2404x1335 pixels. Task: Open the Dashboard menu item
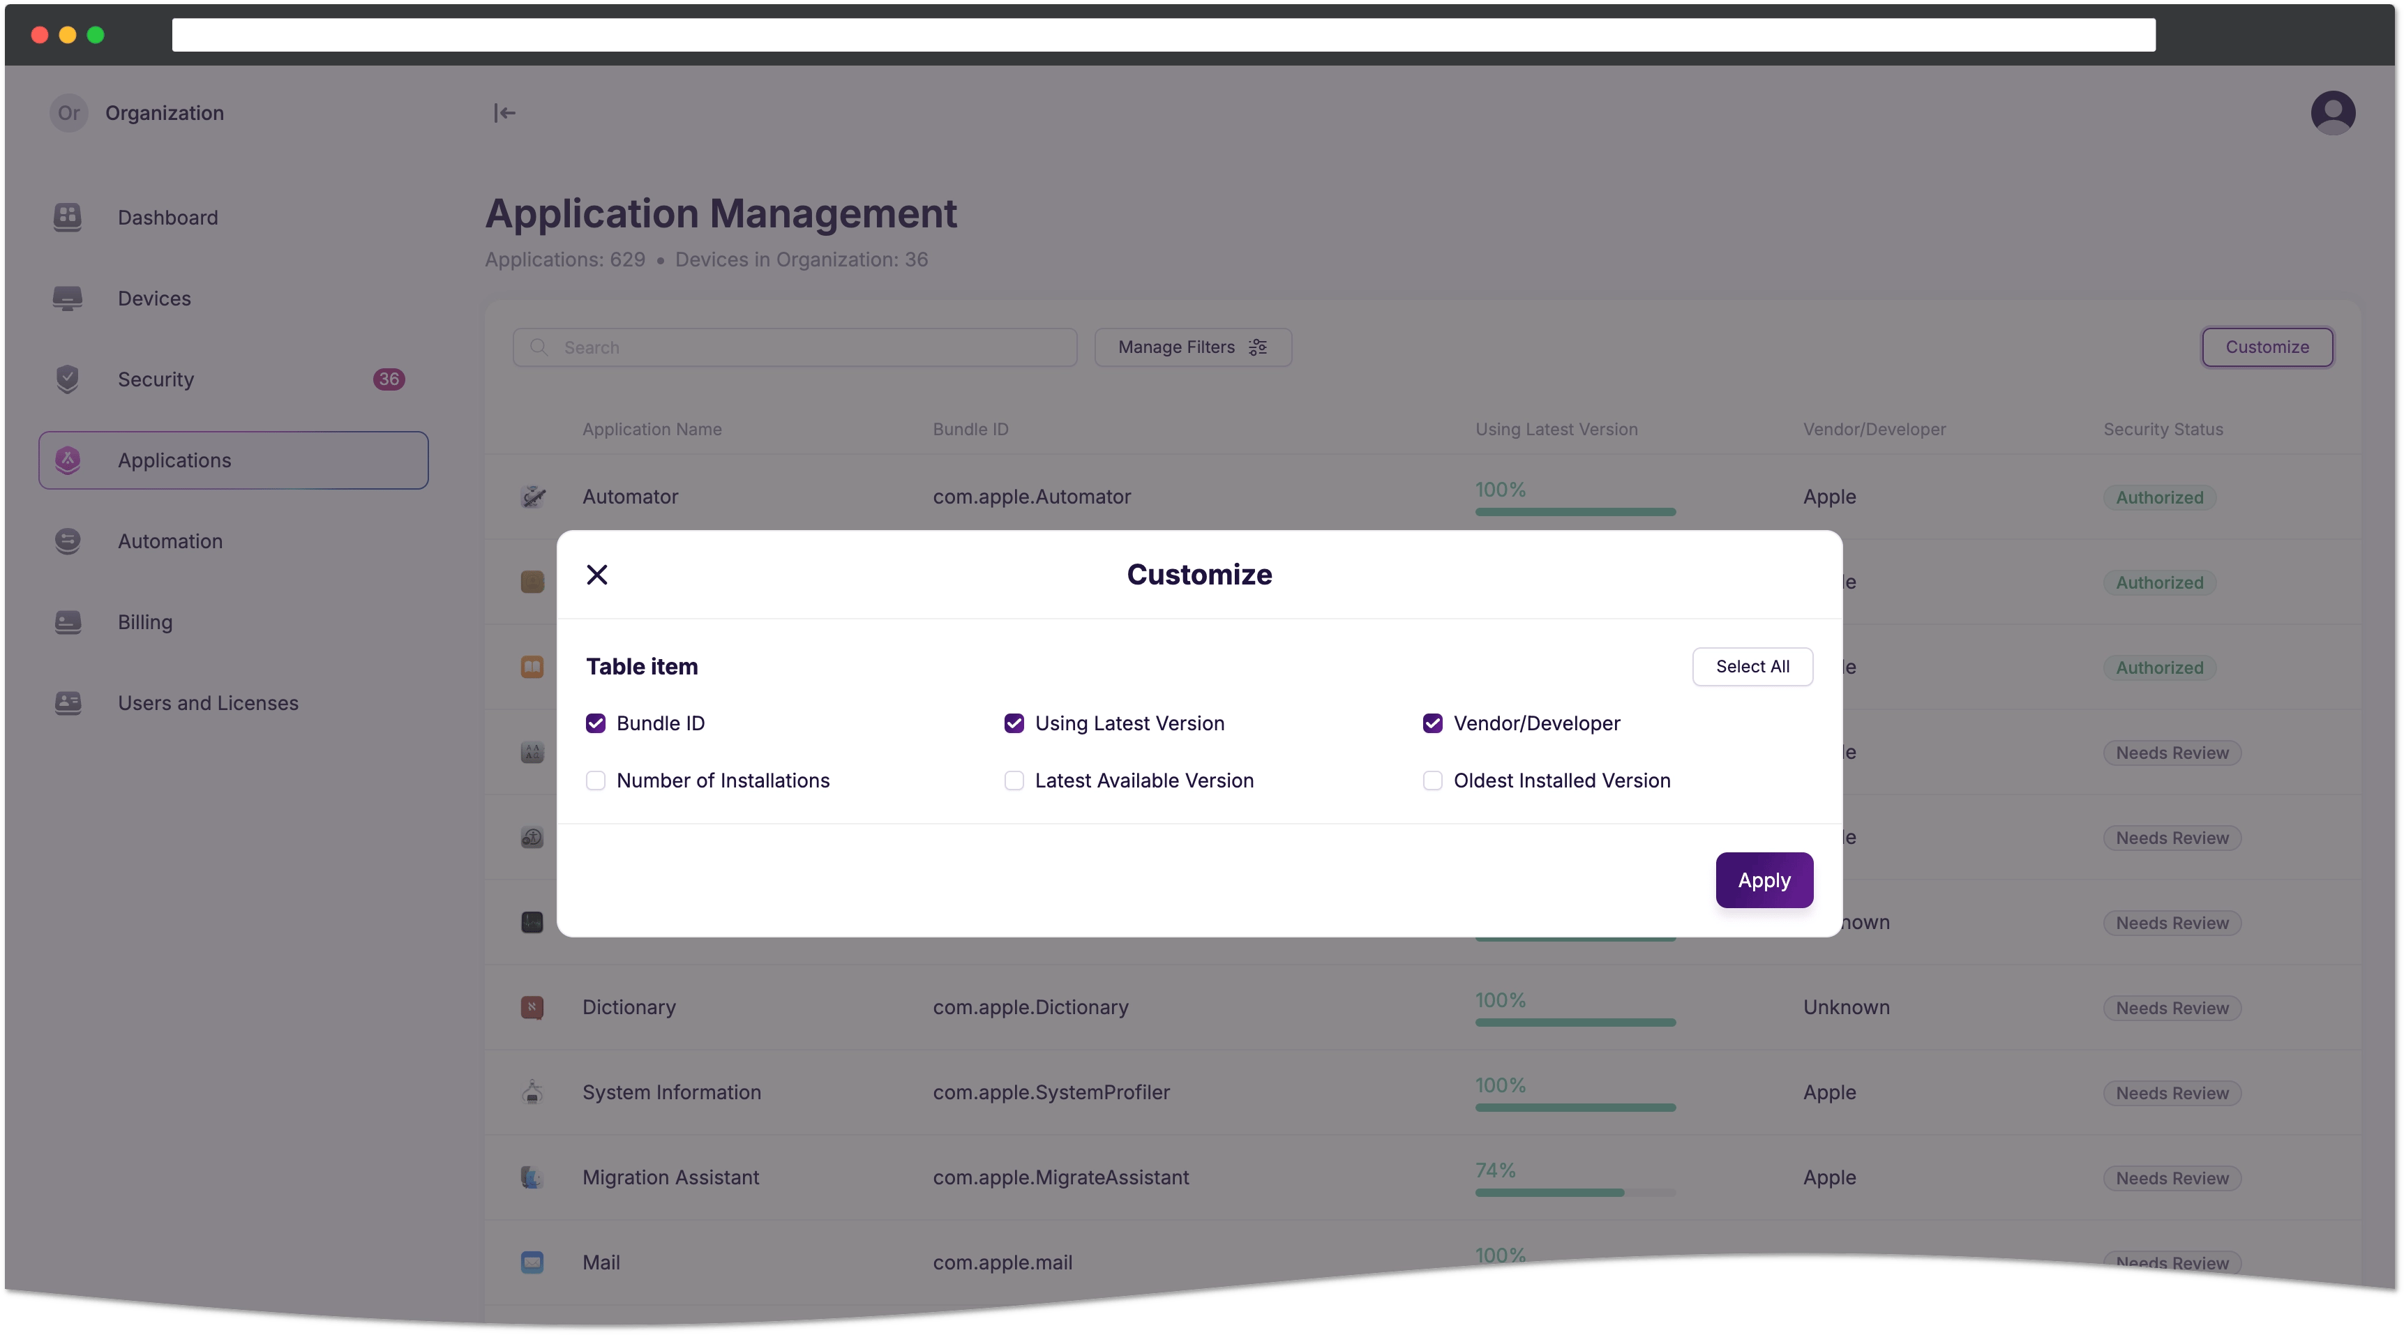click(x=233, y=218)
